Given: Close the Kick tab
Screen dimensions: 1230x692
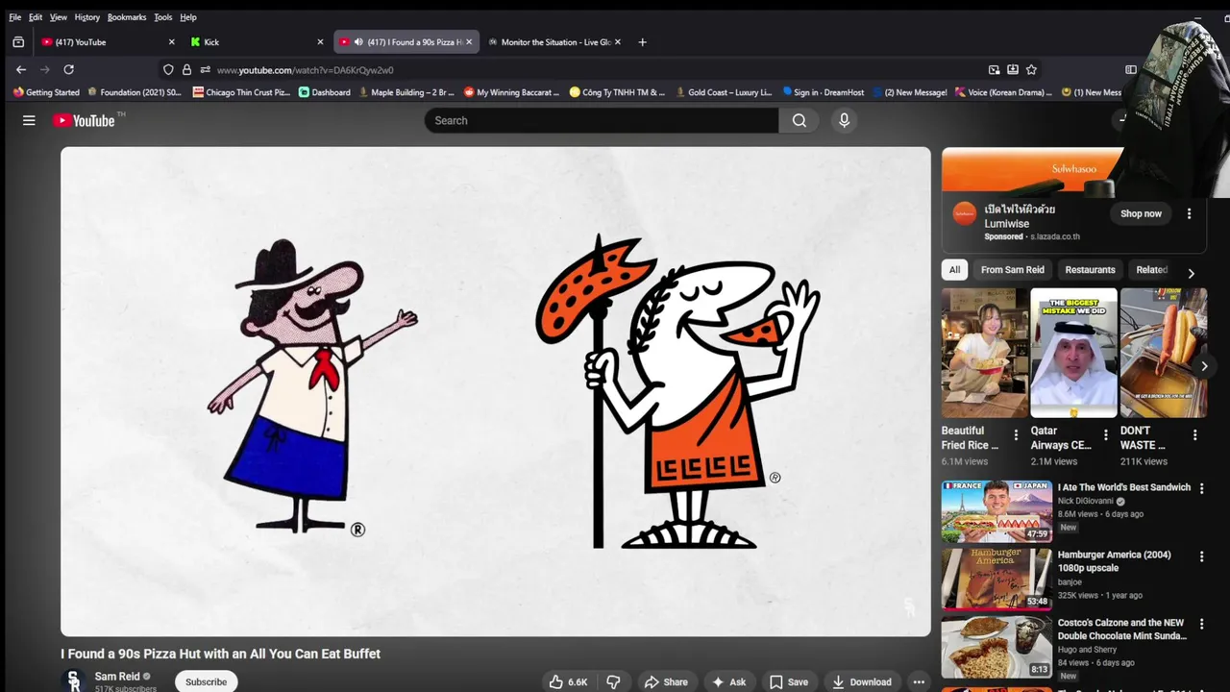Looking at the screenshot, I should [320, 42].
